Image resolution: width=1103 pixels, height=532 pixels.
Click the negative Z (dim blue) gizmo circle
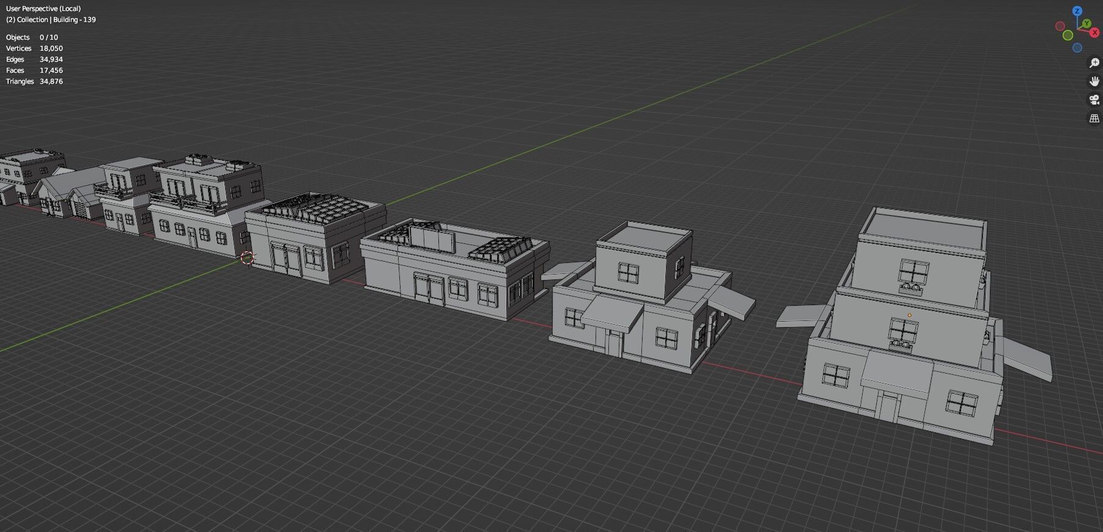click(1077, 48)
